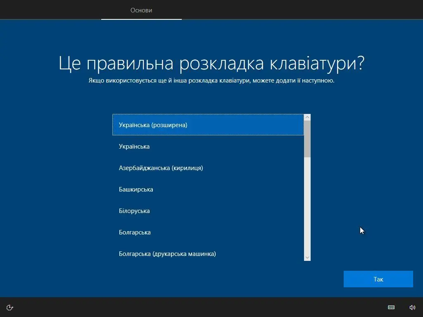
Task: Click the scrollbar up arrow
Action: pyautogui.click(x=307, y=117)
